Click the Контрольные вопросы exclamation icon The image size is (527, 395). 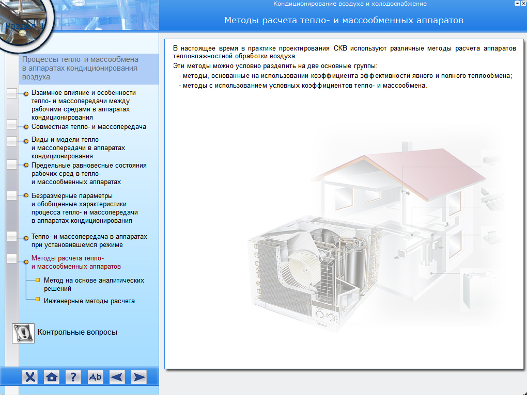pos(23,333)
